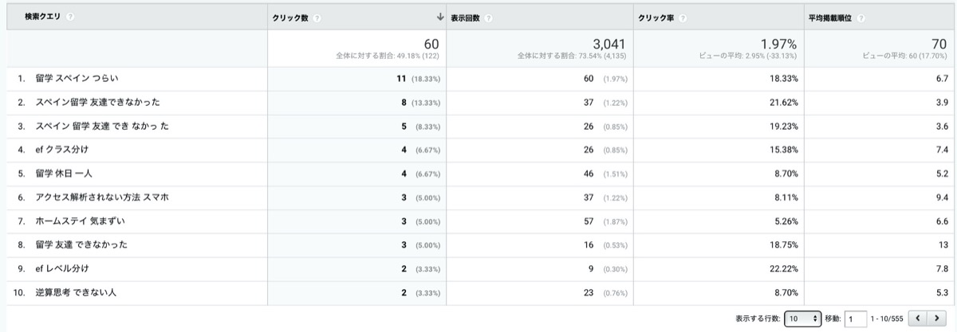Click help icon next to クリック数 header
This screenshot has width=957, height=332.
pyautogui.click(x=317, y=18)
